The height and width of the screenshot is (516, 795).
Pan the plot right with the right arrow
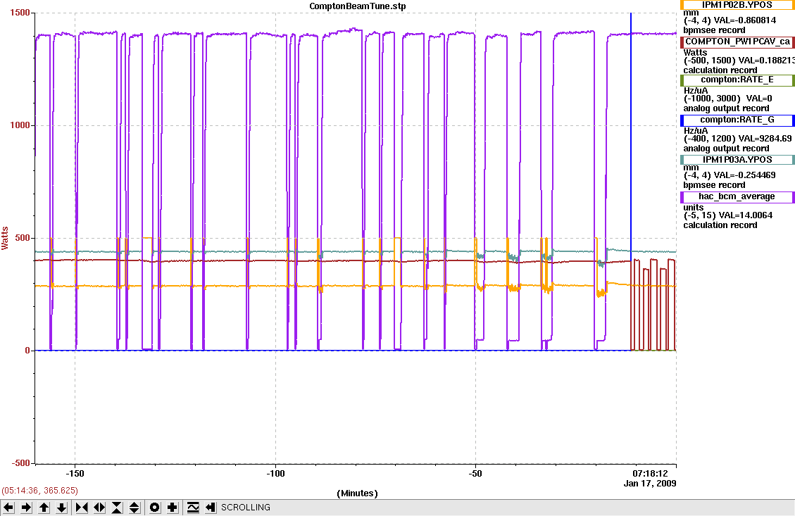[x=26, y=508]
